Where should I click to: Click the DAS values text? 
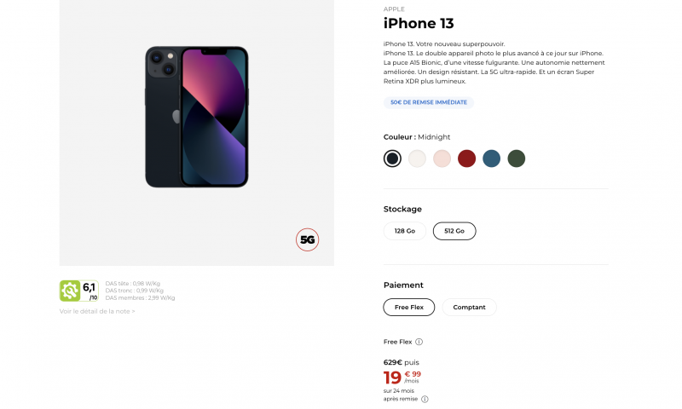[140, 291]
